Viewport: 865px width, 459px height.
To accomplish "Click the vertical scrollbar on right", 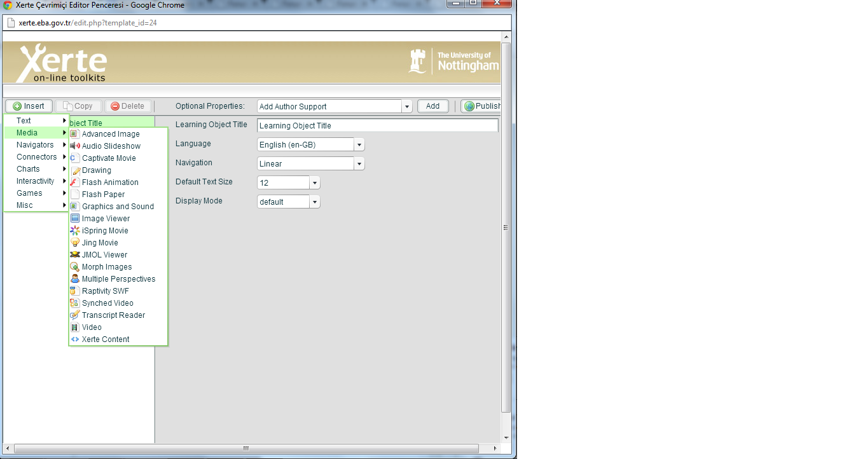I will [x=506, y=226].
